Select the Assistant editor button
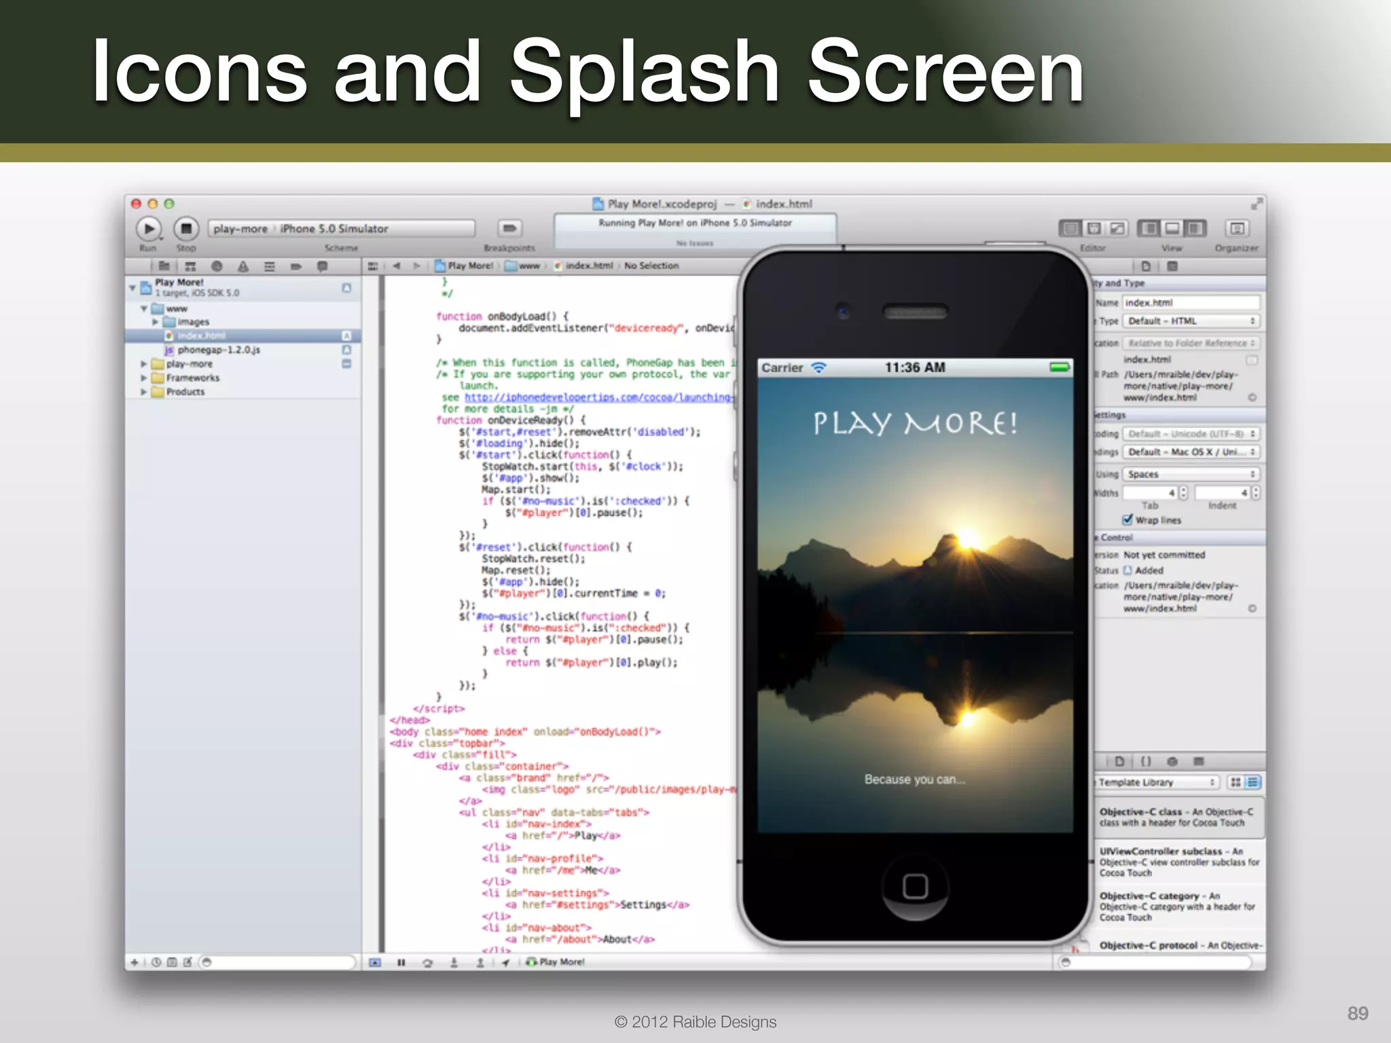1391x1043 pixels. click(1094, 229)
